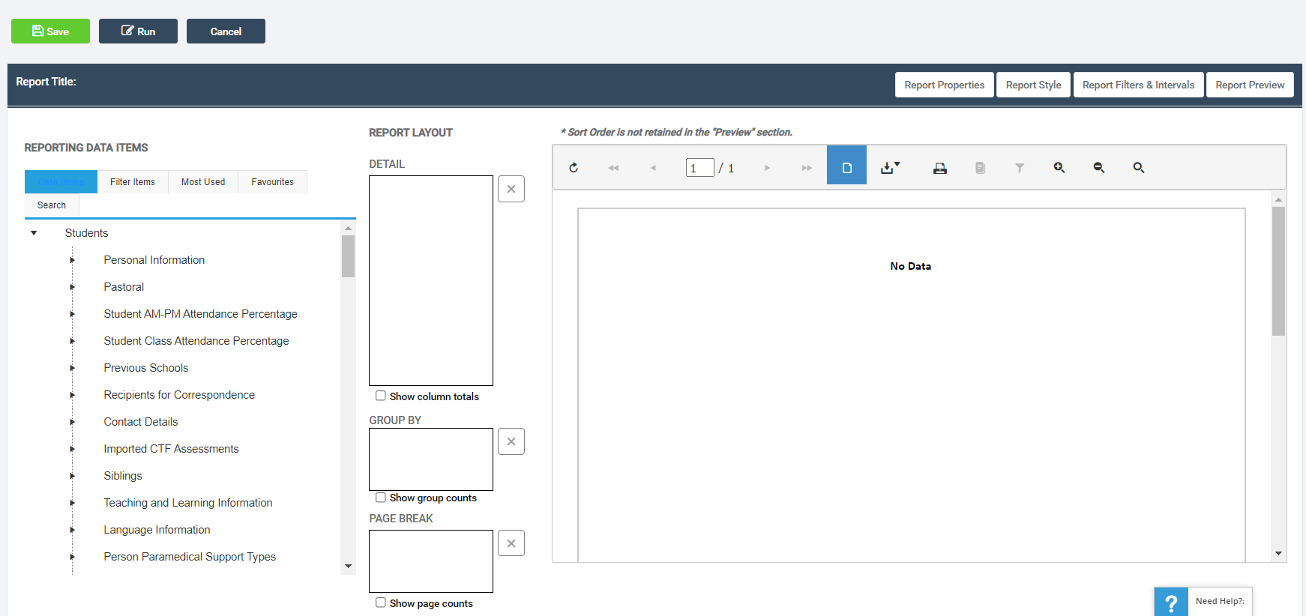Clear the Group By box with X button
The width and height of the screenshot is (1306, 616).
[511, 441]
